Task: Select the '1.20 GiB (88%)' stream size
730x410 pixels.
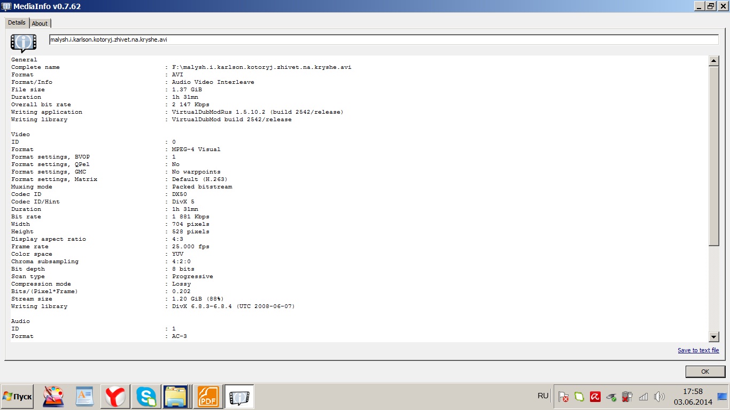Action: coord(198,299)
